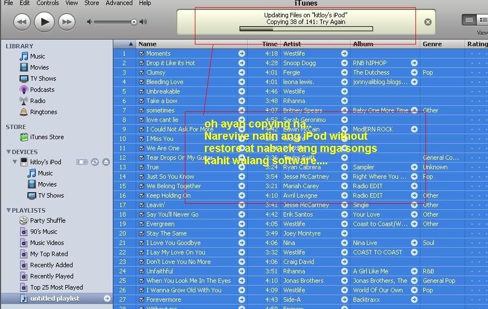Skip to the next track

tap(66, 22)
